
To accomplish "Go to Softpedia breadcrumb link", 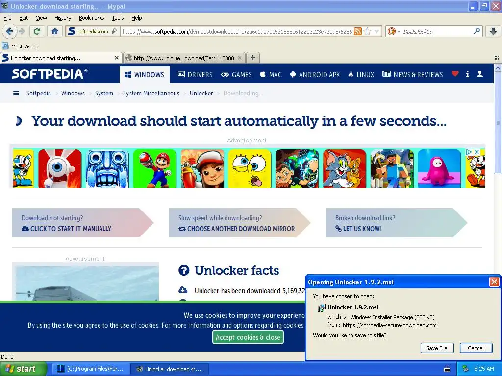I will pyautogui.click(x=38, y=93).
